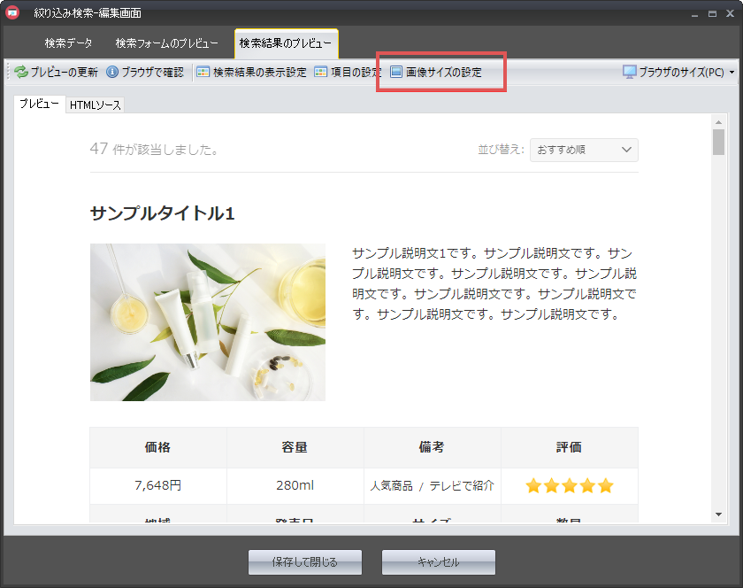The height and width of the screenshot is (588, 743).
Task: Switch to the 検索フォームのプレビュー tab
Action: [166, 43]
